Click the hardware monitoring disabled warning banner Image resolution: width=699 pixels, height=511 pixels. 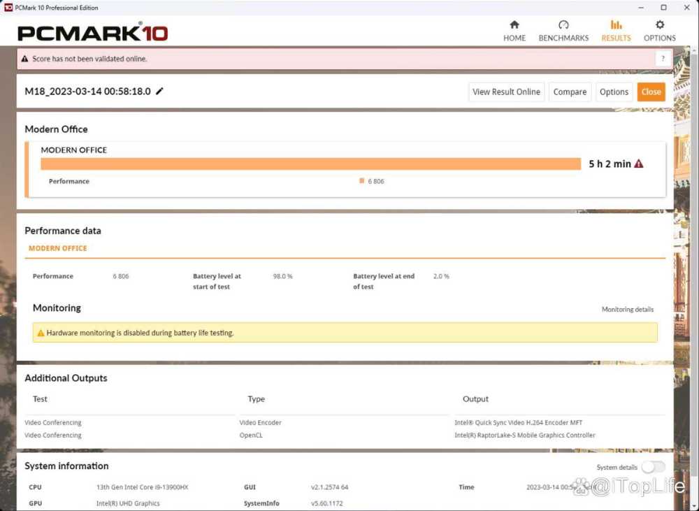(345, 333)
